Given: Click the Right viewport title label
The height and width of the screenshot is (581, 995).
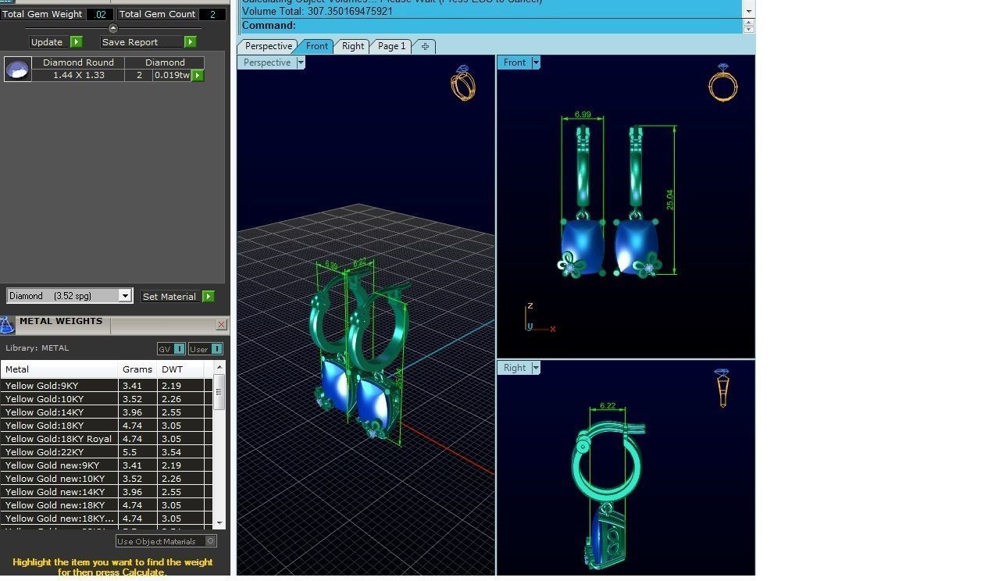Looking at the screenshot, I should point(515,368).
